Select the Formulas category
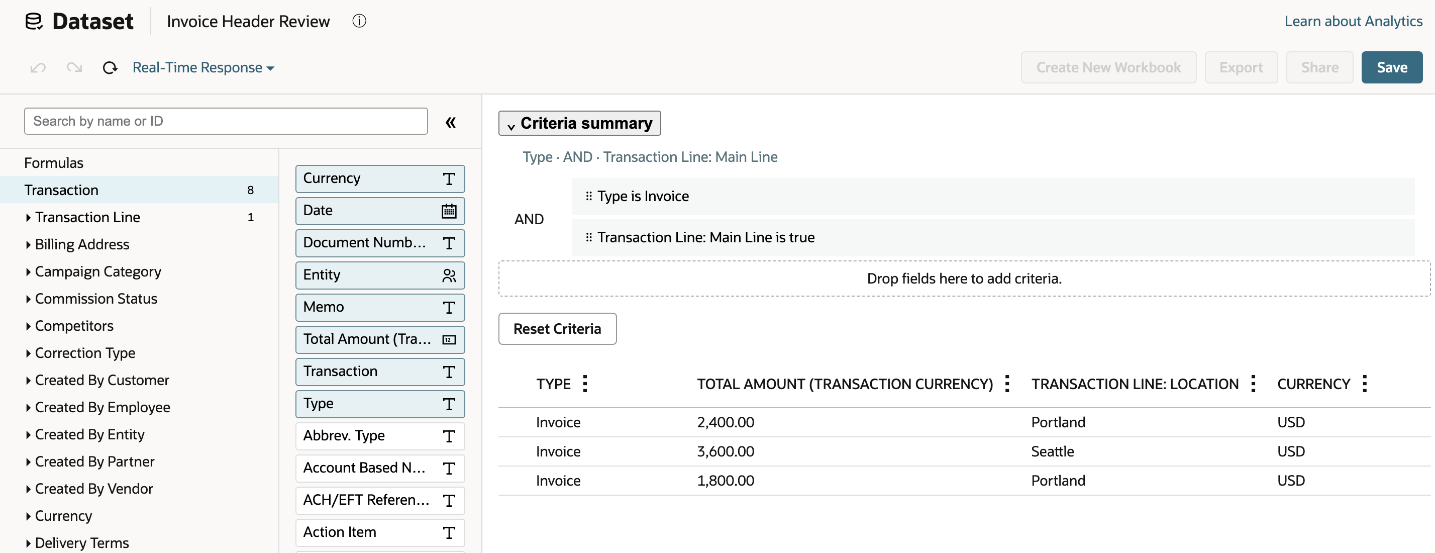This screenshot has height=553, width=1435. click(53, 163)
